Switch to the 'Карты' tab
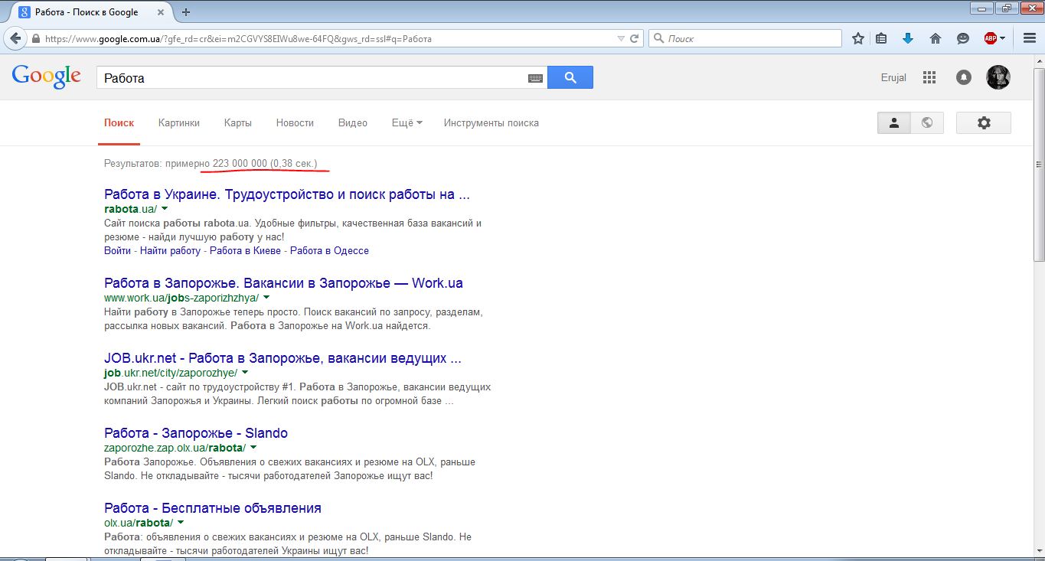 [x=238, y=122]
